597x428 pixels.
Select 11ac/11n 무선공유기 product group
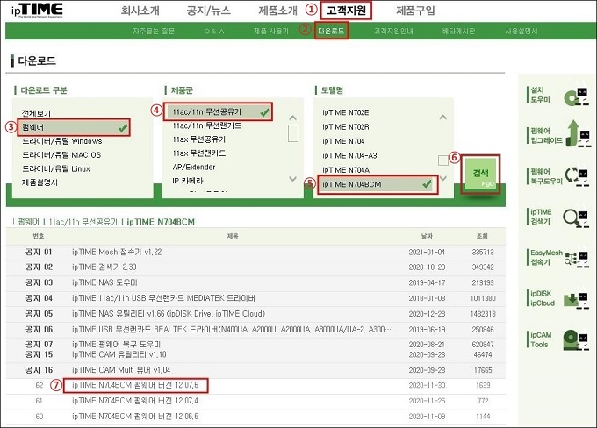218,112
